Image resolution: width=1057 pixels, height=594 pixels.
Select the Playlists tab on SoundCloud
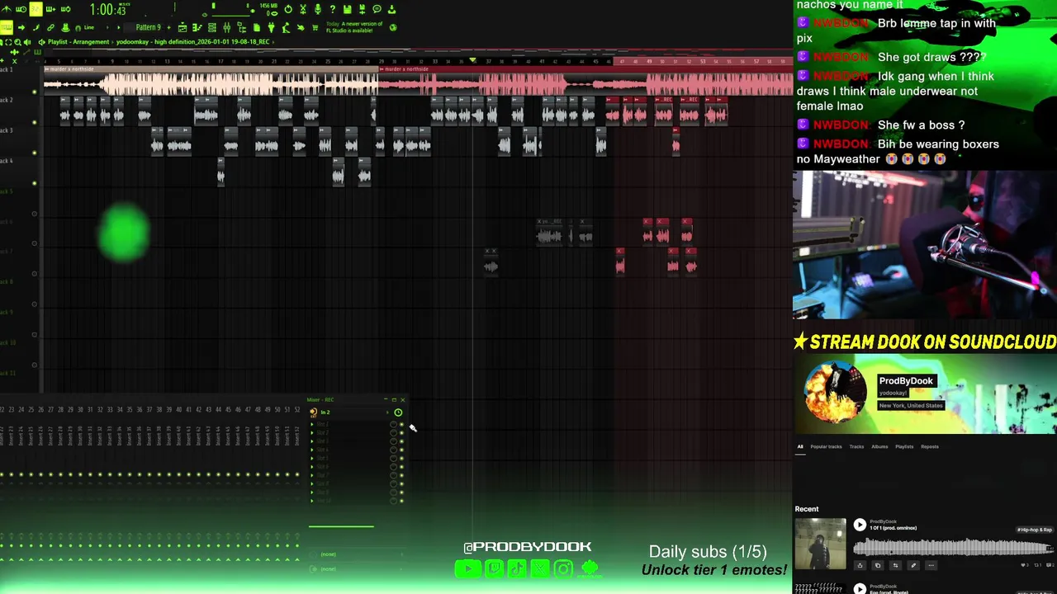point(904,446)
